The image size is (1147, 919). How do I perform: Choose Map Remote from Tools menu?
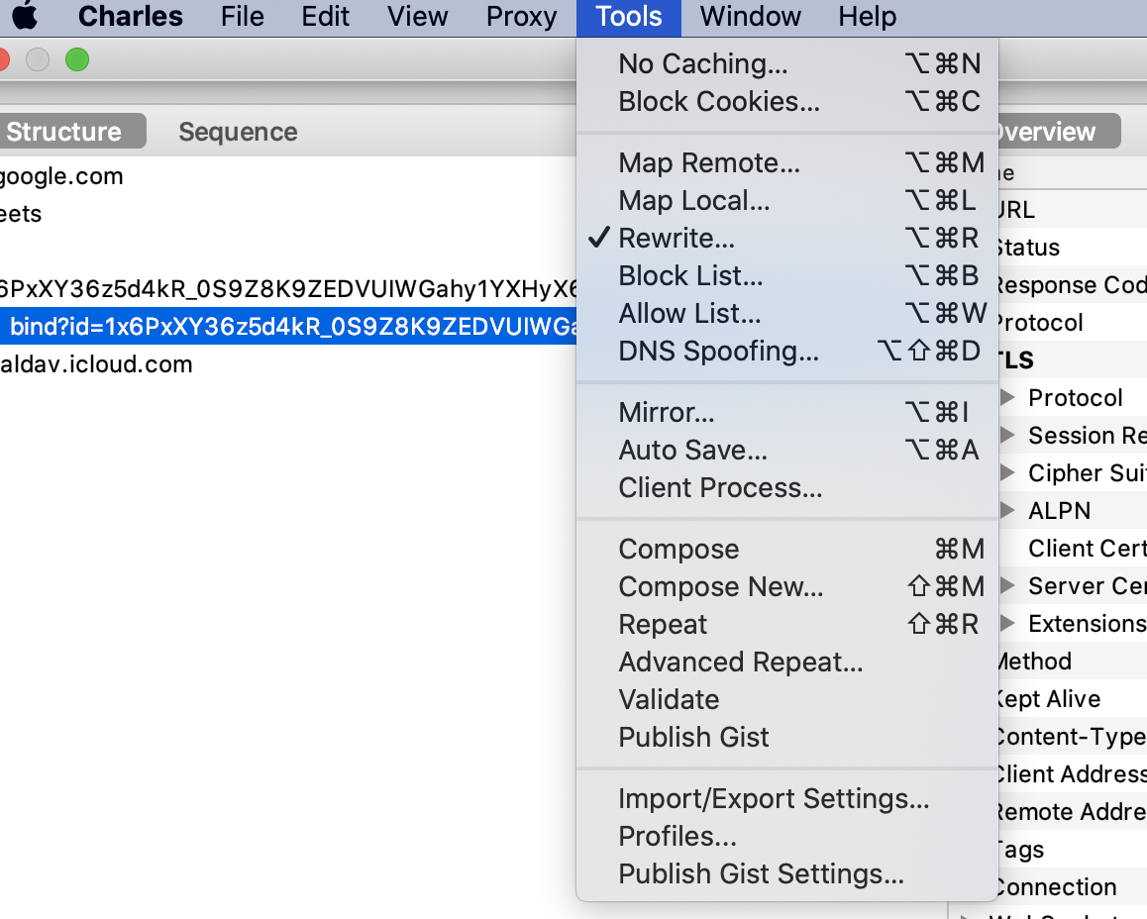709,163
